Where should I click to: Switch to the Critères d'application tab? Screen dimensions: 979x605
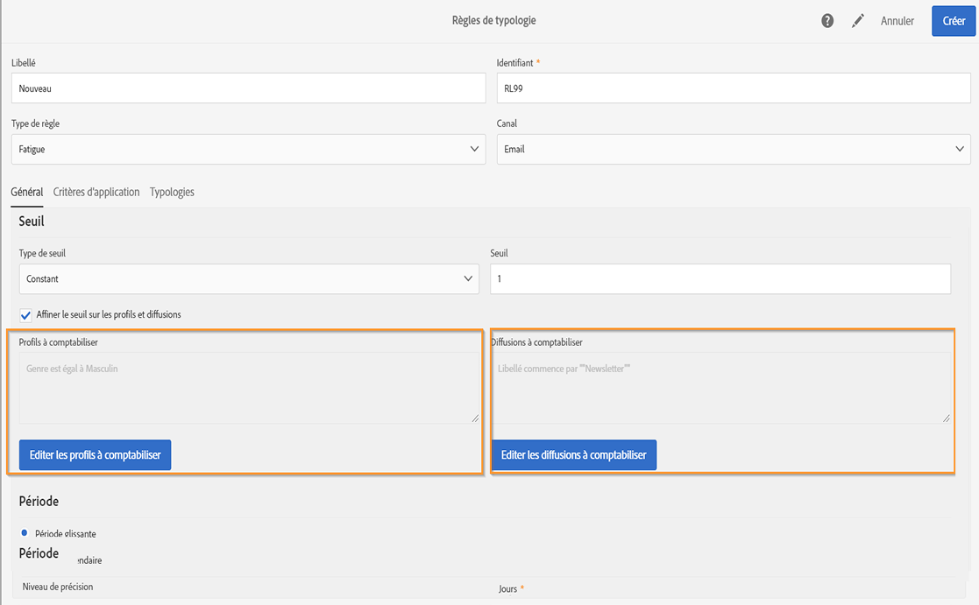point(96,192)
